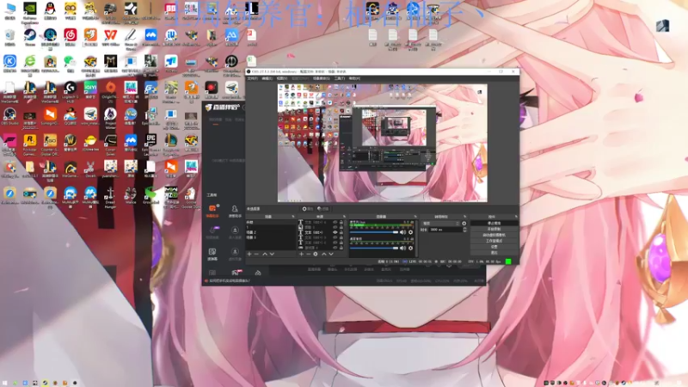
Task: Pop out the Scenes dock
Action: [293, 217]
